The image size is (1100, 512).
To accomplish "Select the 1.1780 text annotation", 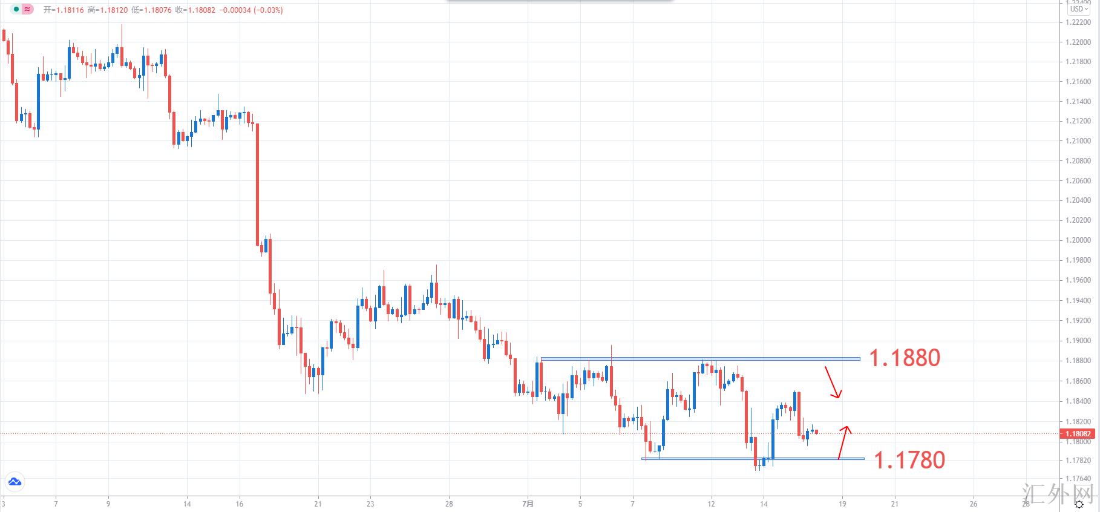I will (x=909, y=460).
